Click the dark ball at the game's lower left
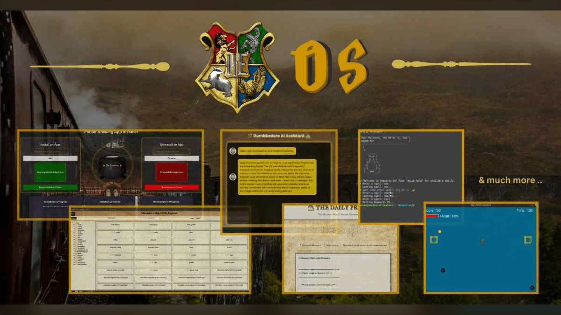This screenshot has width=561, height=315. point(443,270)
